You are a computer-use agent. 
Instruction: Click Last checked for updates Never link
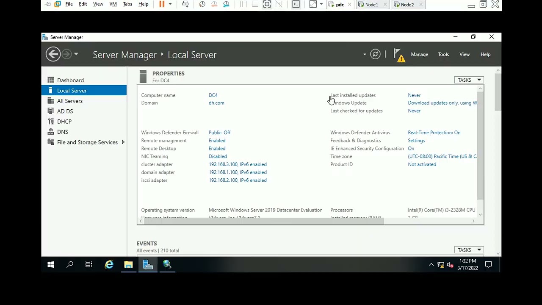click(x=414, y=111)
